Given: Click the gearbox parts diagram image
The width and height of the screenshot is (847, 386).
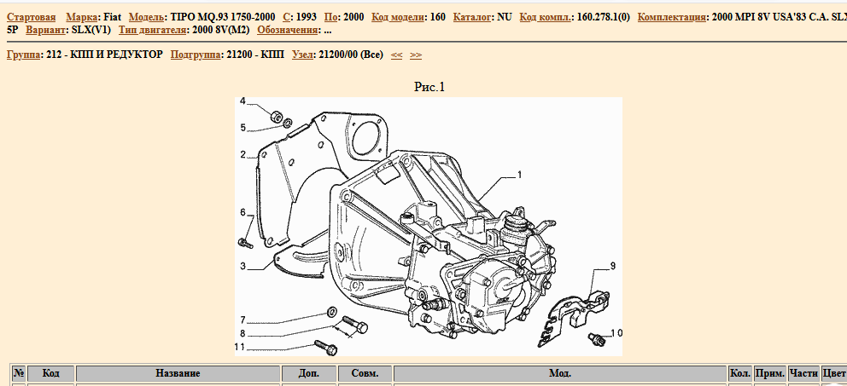Looking at the screenshot, I should pos(429,226).
